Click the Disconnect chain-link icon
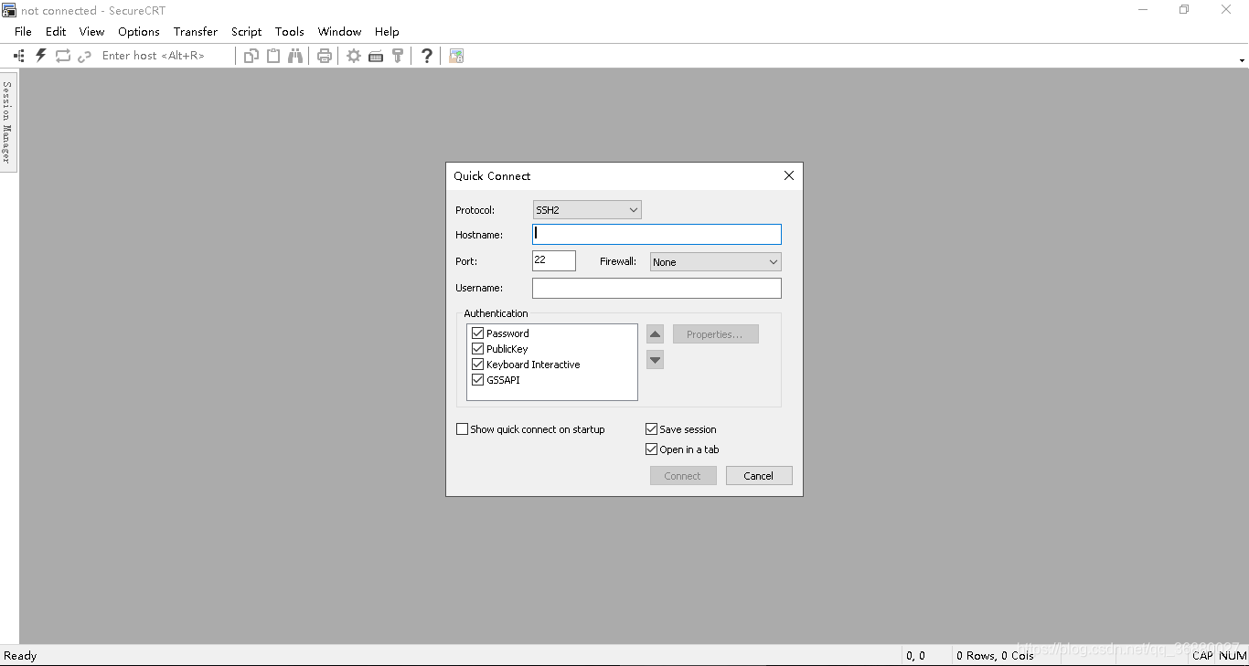The width and height of the screenshot is (1249, 666). coord(84,56)
